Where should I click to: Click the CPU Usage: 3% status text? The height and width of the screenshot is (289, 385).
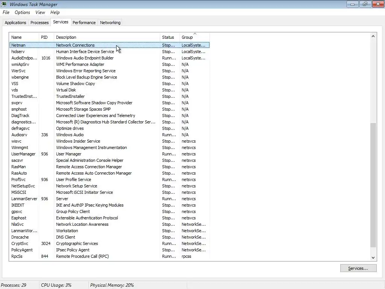click(x=56, y=285)
